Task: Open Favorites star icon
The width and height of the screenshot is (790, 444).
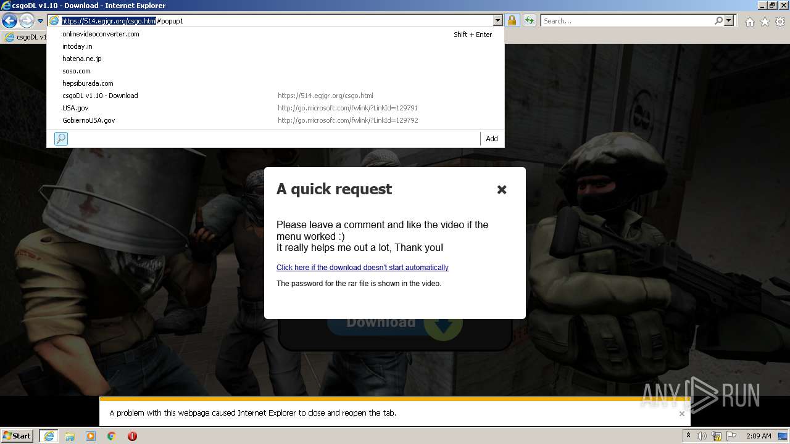Action: 765,22
